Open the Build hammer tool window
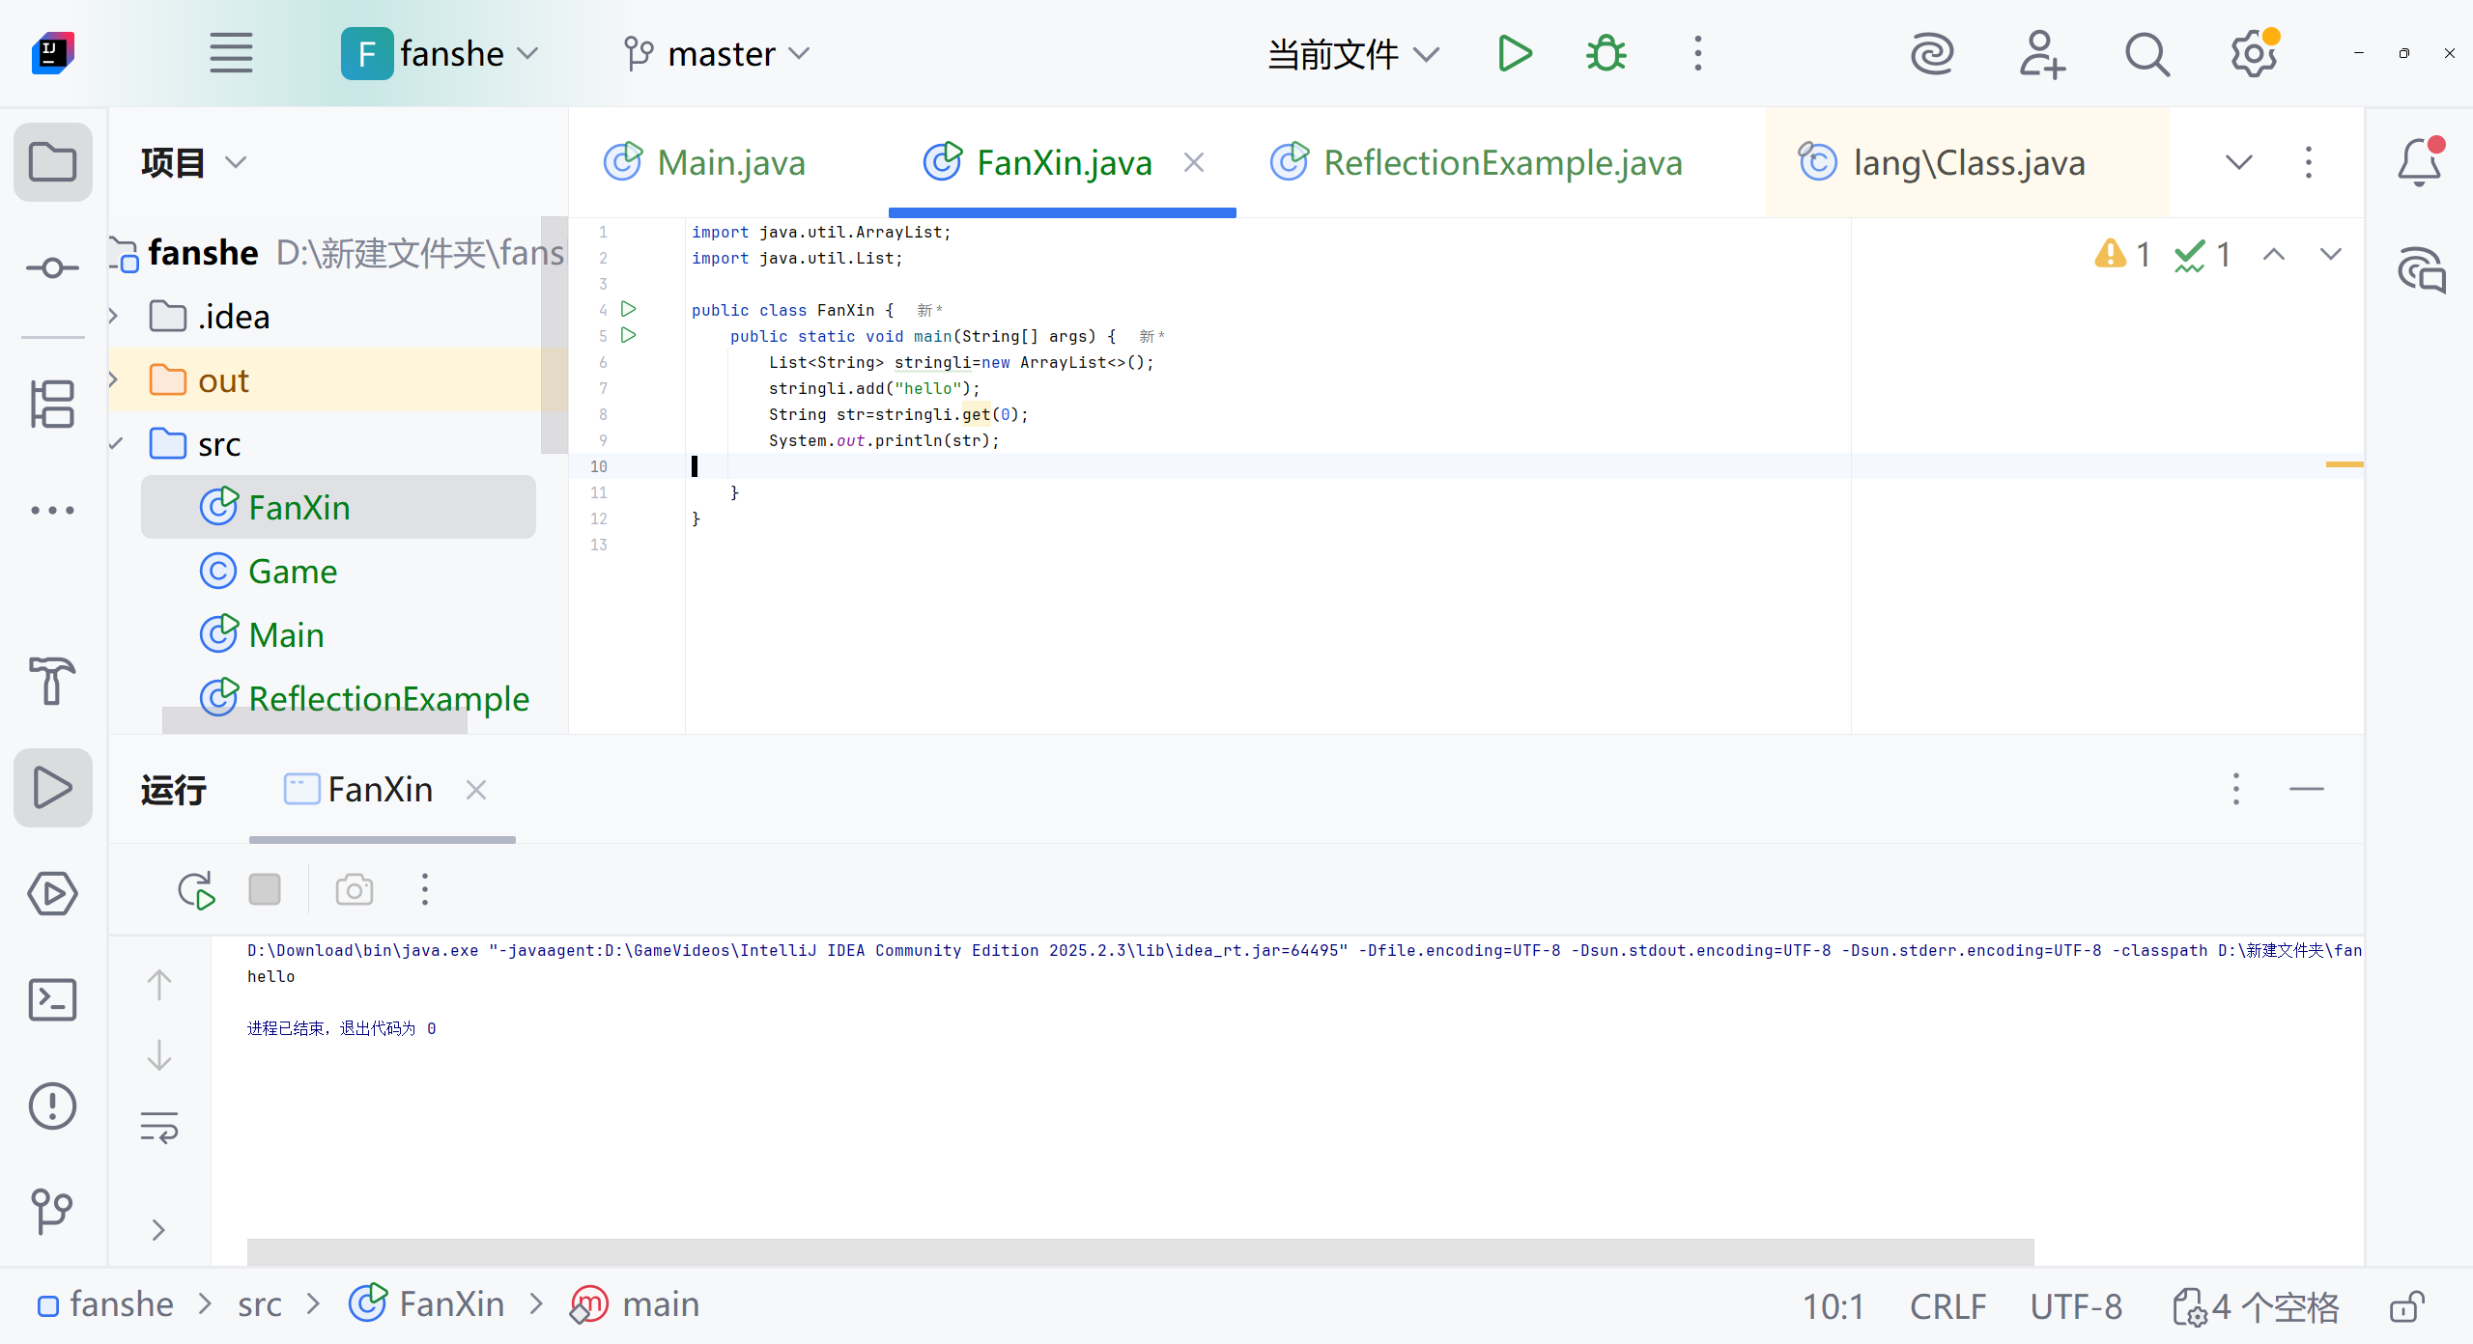This screenshot has width=2473, height=1344. [52, 681]
